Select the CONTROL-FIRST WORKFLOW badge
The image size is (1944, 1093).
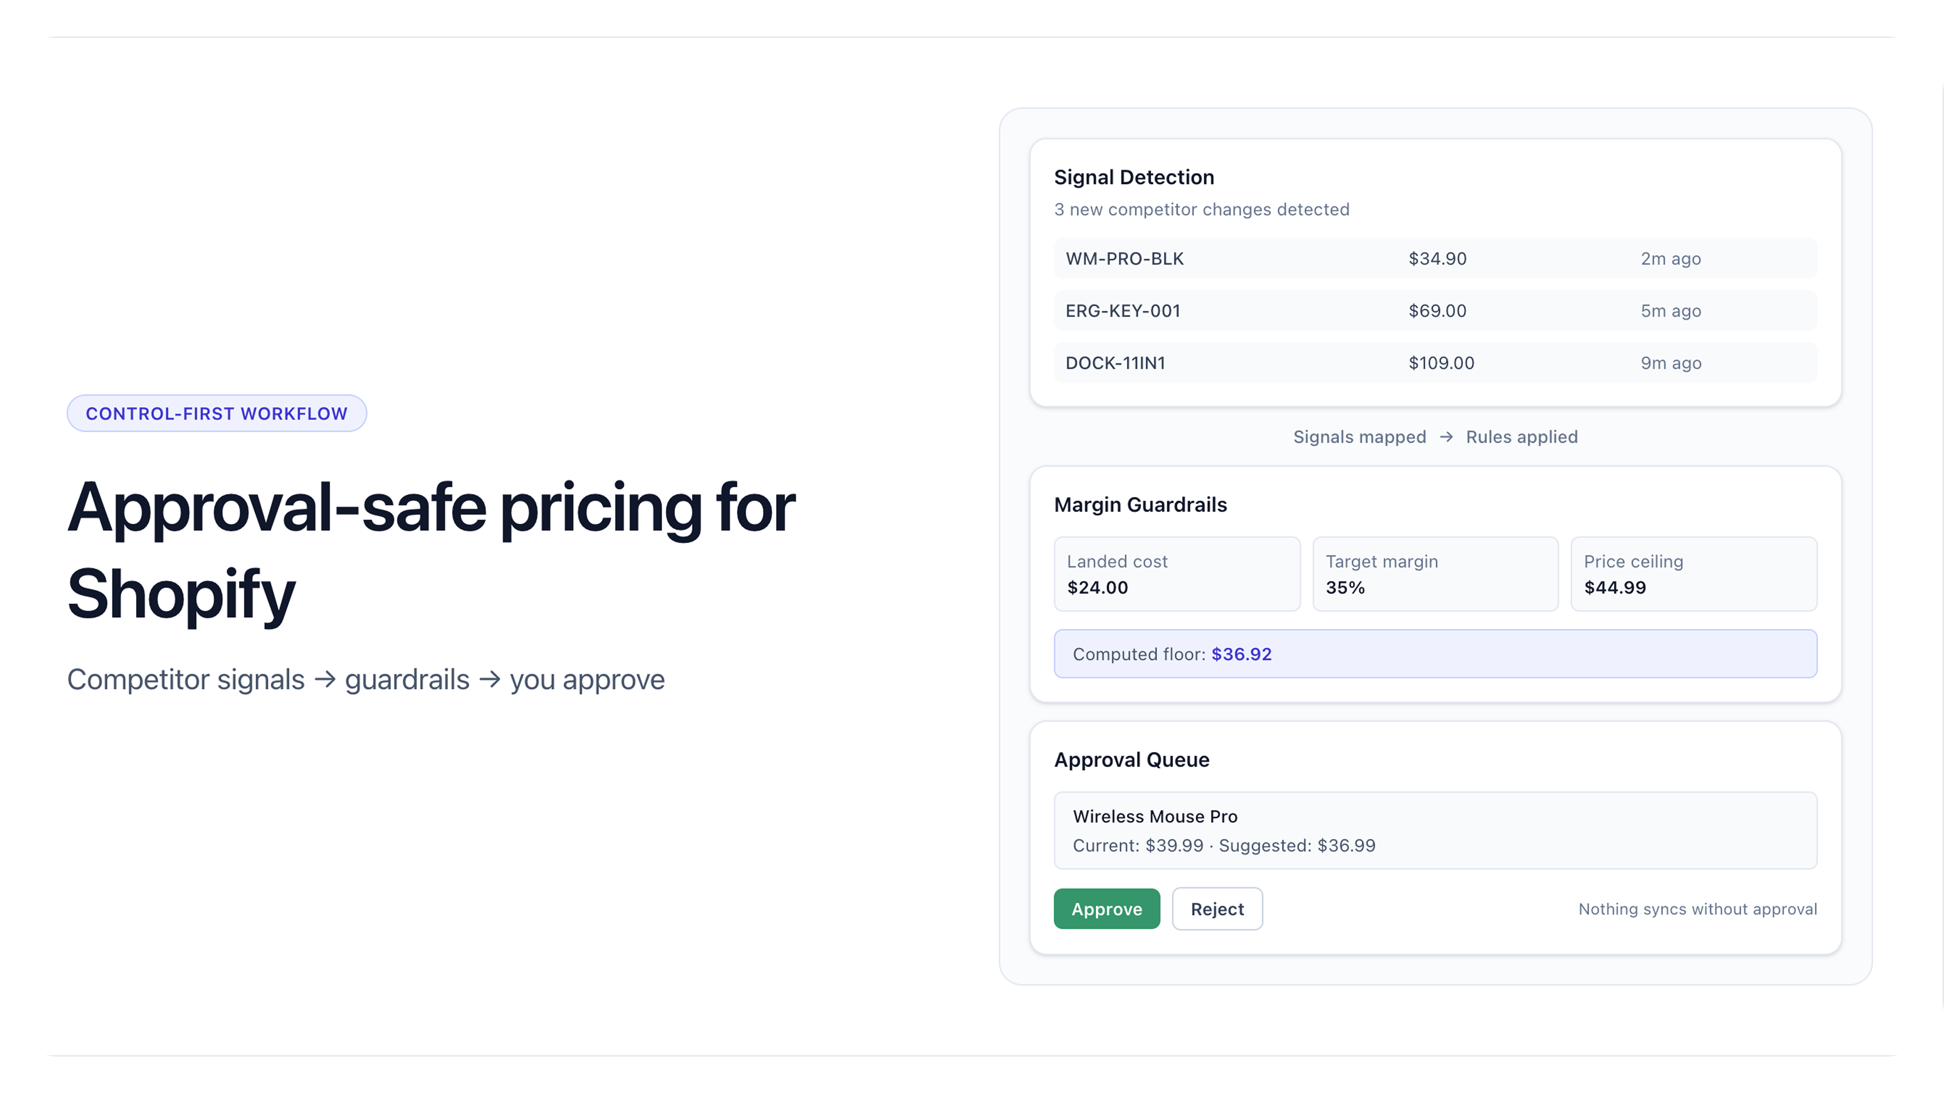(x=217, y=412)
